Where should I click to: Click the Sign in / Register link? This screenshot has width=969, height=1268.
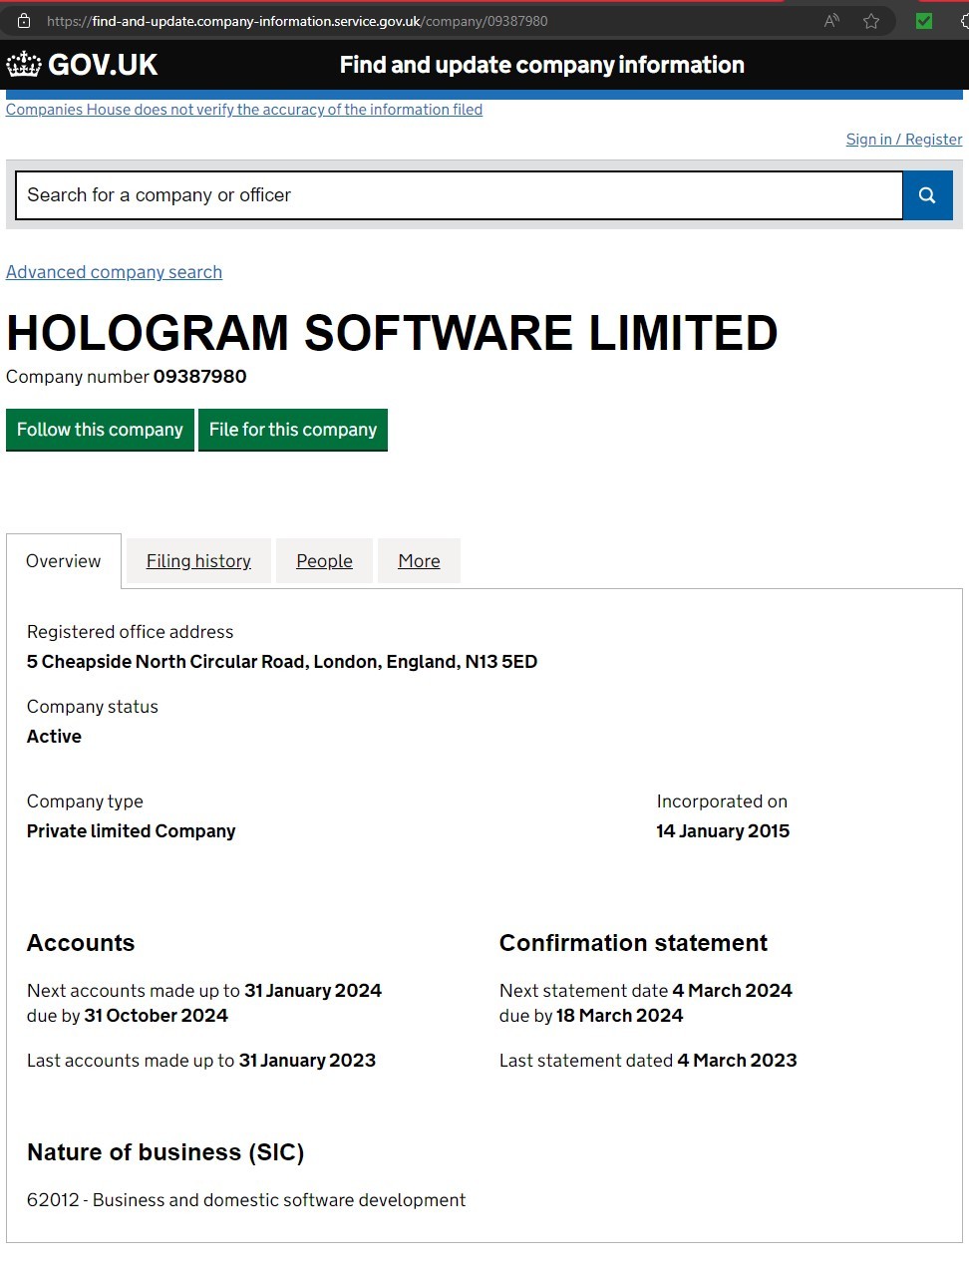point(904,140)
